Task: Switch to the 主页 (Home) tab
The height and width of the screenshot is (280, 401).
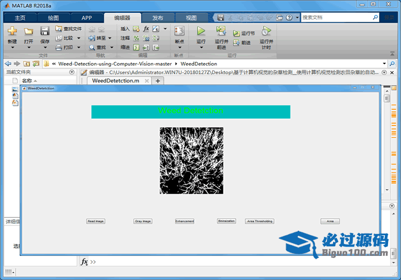Action: pos(20,17)
